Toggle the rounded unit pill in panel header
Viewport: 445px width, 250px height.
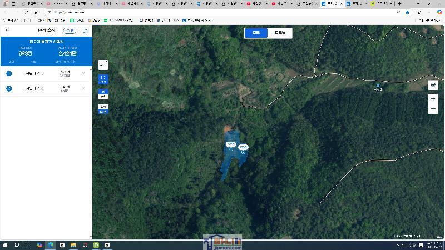70,31
